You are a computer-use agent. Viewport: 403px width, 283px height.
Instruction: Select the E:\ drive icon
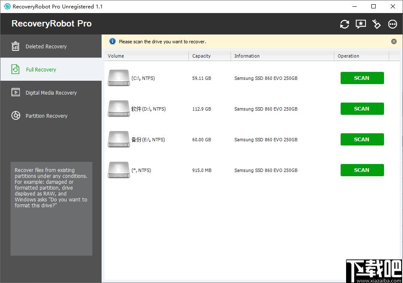[x=118, y=139]
